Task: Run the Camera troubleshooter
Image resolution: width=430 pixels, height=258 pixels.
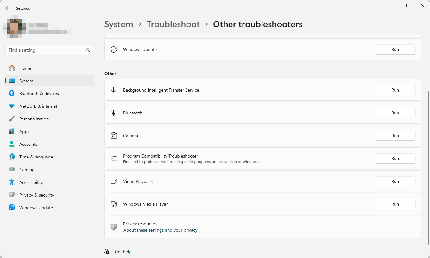Action: 395,136
